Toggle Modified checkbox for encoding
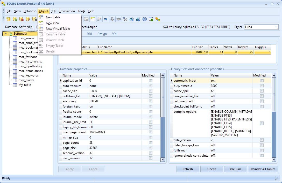The height and width of the screenshot is (183, 282). tap(151, 101)
